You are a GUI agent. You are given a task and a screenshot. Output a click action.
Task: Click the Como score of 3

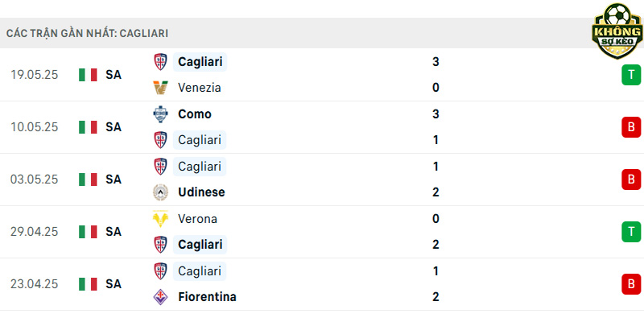tap(436, 114)
